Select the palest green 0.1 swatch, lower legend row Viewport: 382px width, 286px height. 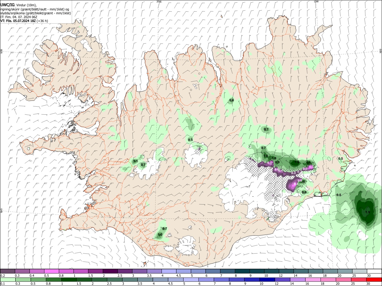(x=8, y=279)
